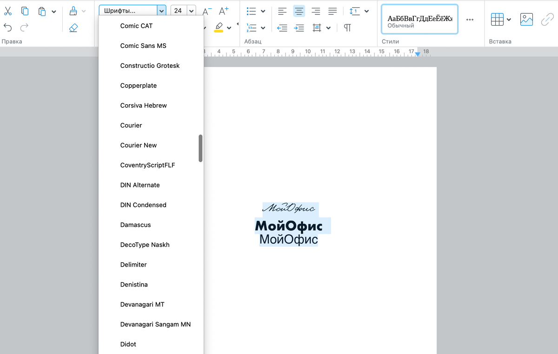
Task: Click the yellow highlight color marker icon
Action: [219, 27]
